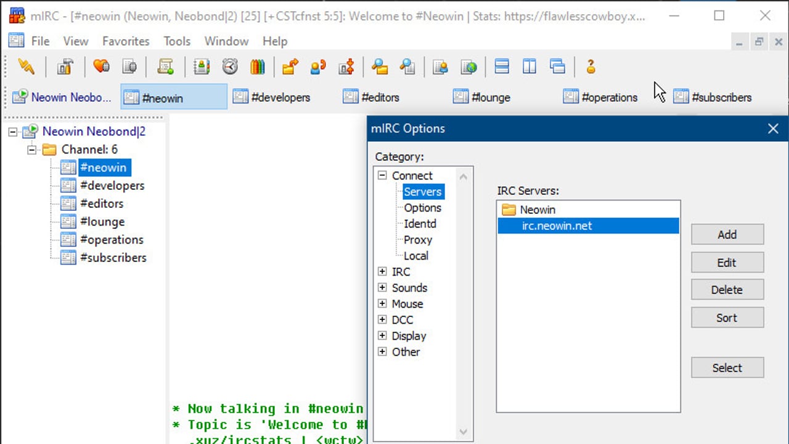789x444 pixels.
Task: Open Favorites via the heart toolbar icon
Action: (101, 67)
